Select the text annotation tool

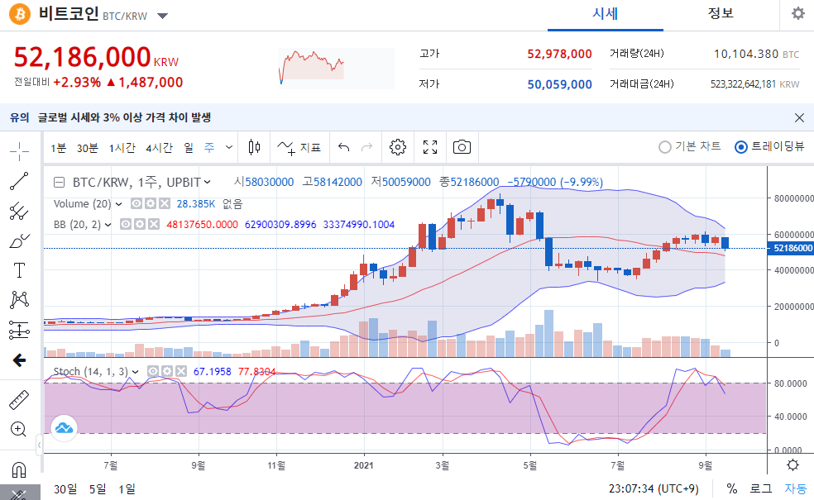tap(19, 270)
